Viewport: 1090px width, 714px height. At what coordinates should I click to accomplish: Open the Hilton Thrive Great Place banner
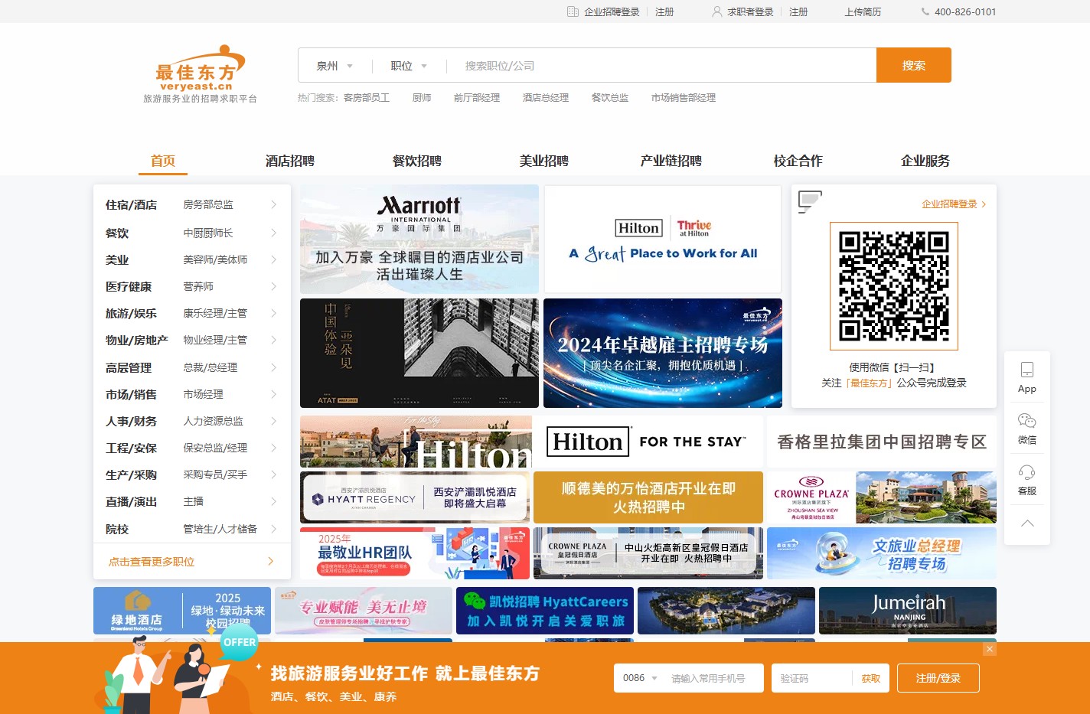663,240
